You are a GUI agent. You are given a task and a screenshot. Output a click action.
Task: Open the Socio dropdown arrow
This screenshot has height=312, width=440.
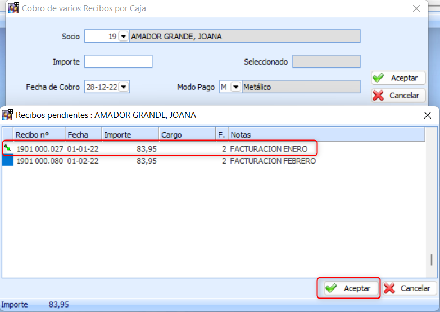[x=124, y=37]
